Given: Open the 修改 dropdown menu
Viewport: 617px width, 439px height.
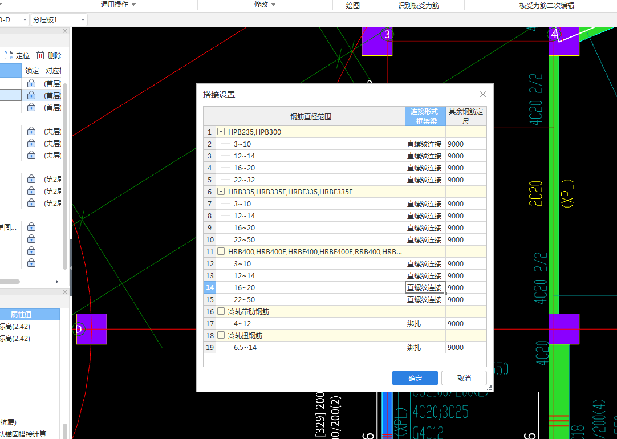Looking at the screenshot, I should [265, 5].
